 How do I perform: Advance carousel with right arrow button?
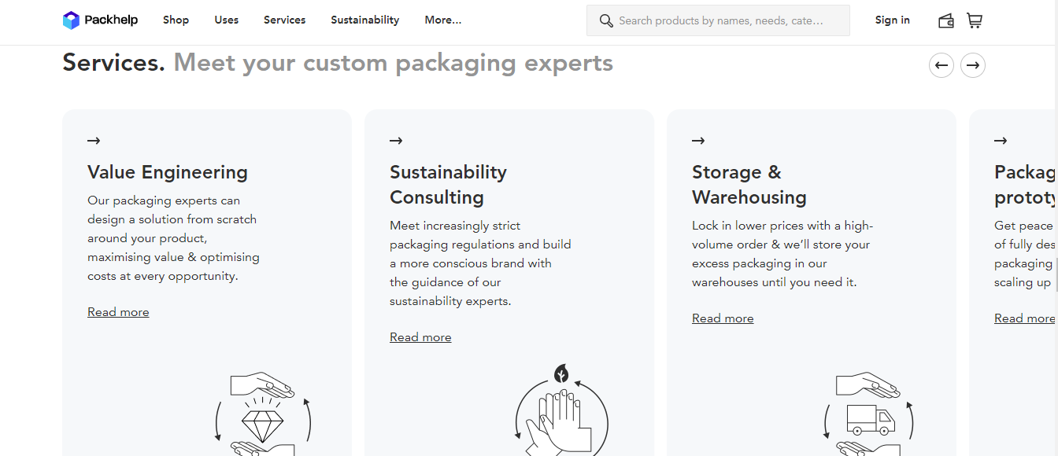coord(973,65)
